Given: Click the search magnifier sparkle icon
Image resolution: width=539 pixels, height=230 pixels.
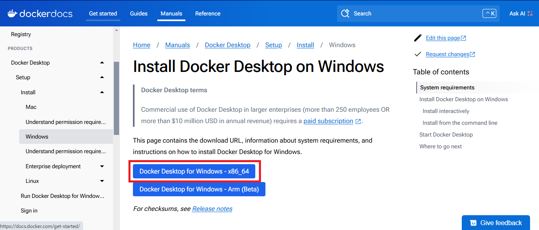Looking at the screenshot, I should (346, 13).
